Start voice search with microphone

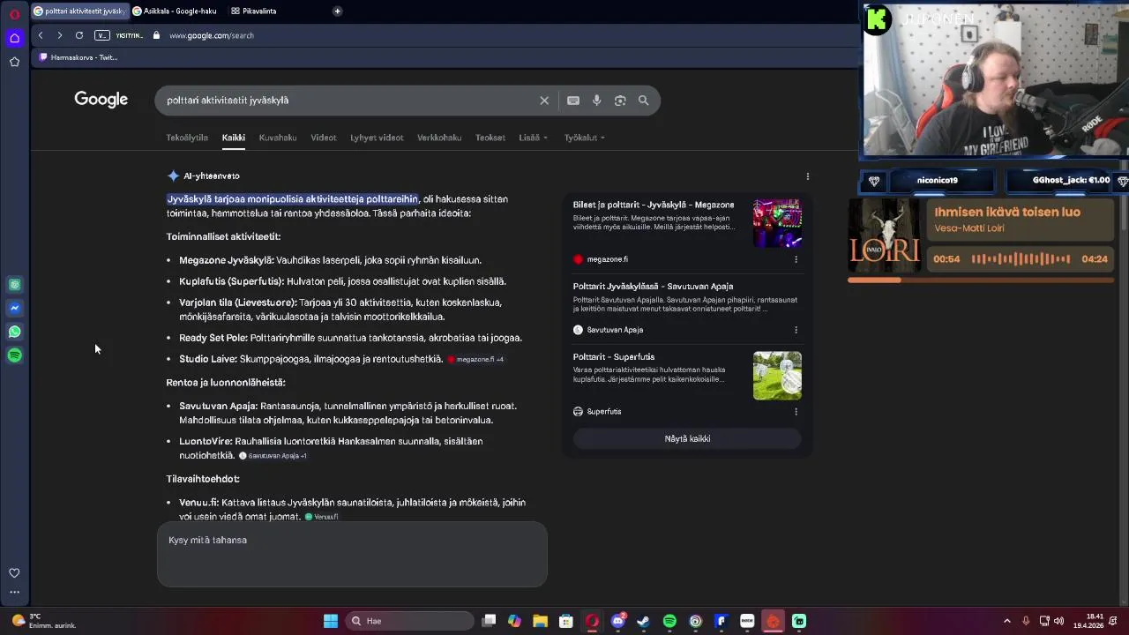pos(597,101)
